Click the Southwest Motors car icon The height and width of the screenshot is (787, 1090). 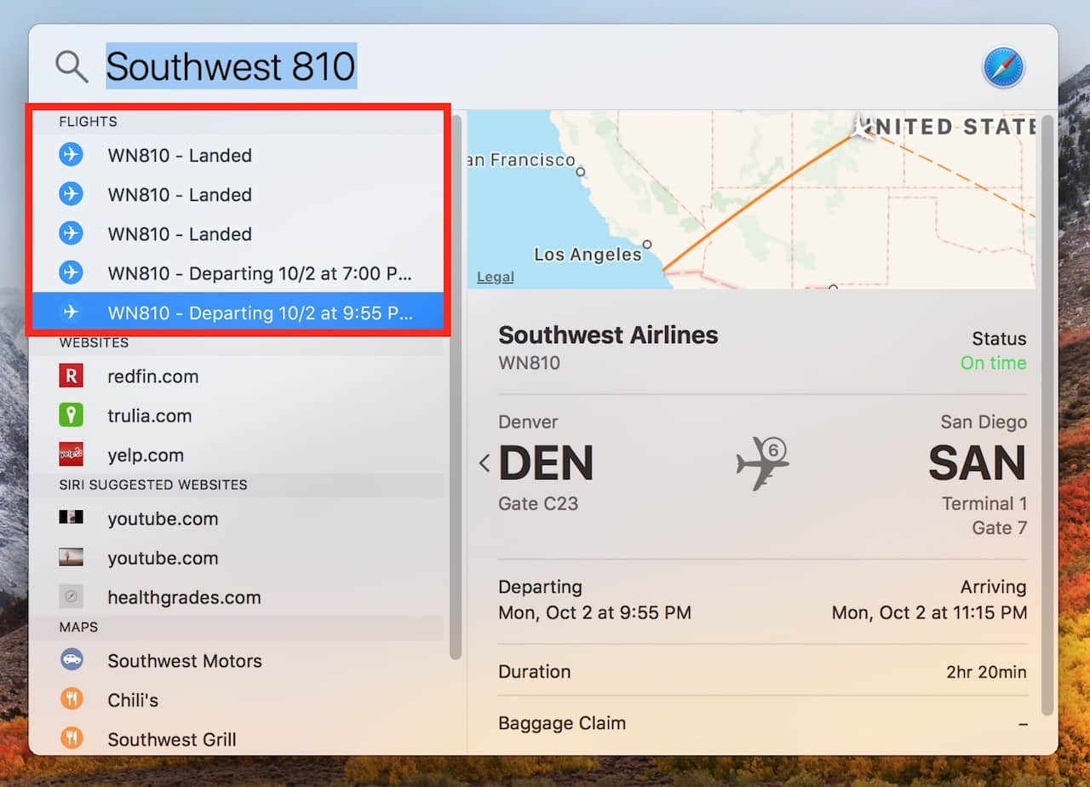tap(72, 660)
